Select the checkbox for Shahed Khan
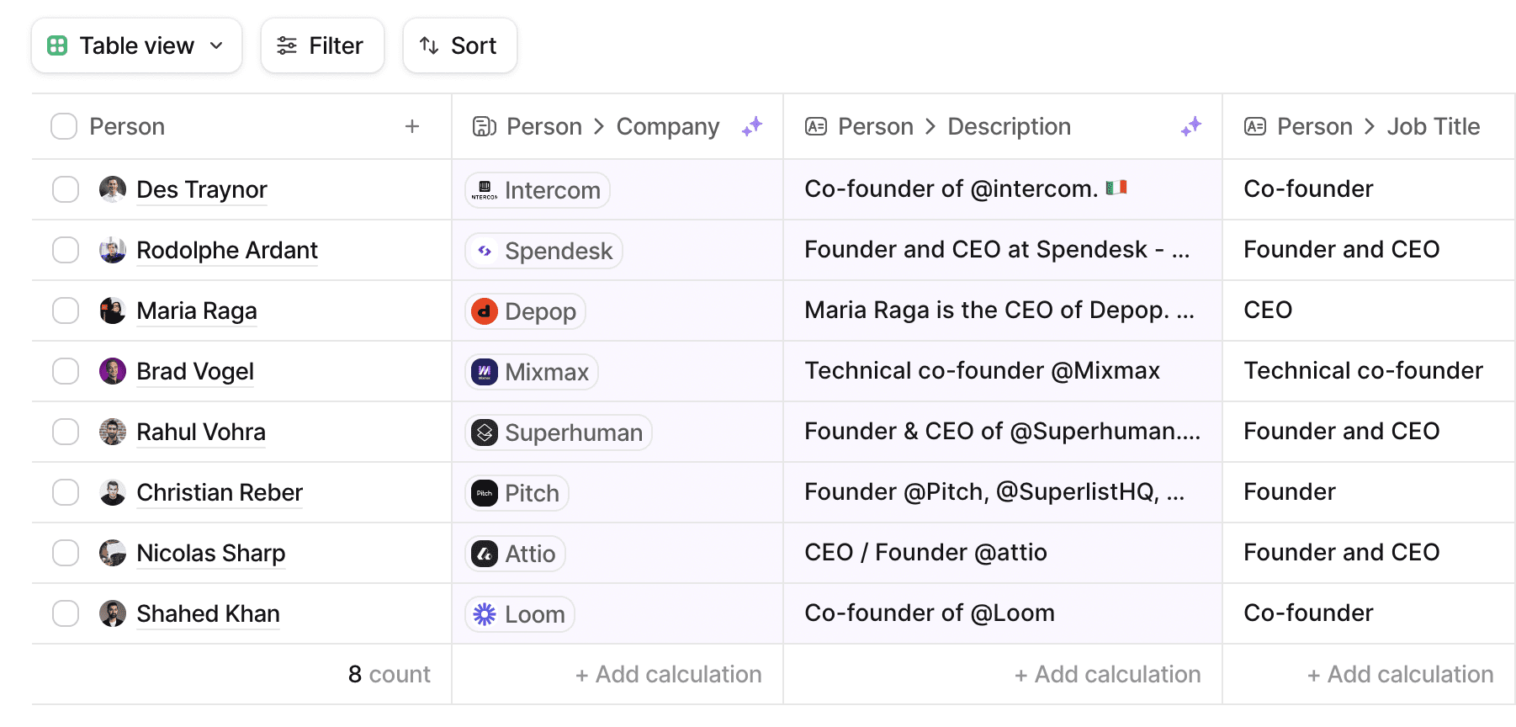The width and height of the screenshot is (1516, 727). pos(66,613)
